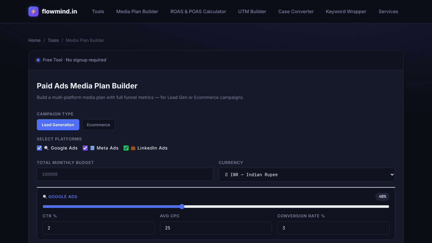This screenshot has height=243, width=432.
Task: Select Lead Generation campaign type
Action: click(x=58, y=125)
